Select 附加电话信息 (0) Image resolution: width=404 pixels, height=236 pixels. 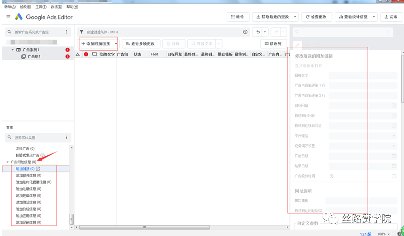coord(29,189)
